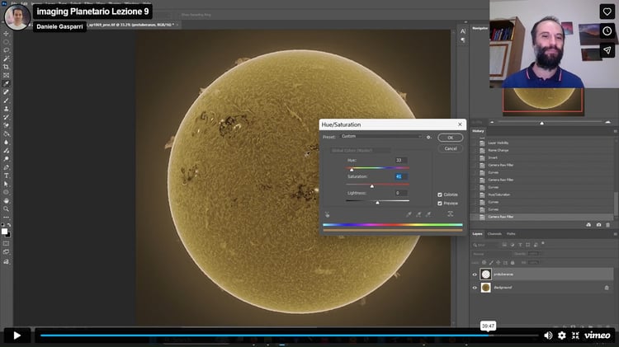The image size is (619, 347).
Task: Open the History panel menu
Action: pyautogui.click(x=615, y=131)
